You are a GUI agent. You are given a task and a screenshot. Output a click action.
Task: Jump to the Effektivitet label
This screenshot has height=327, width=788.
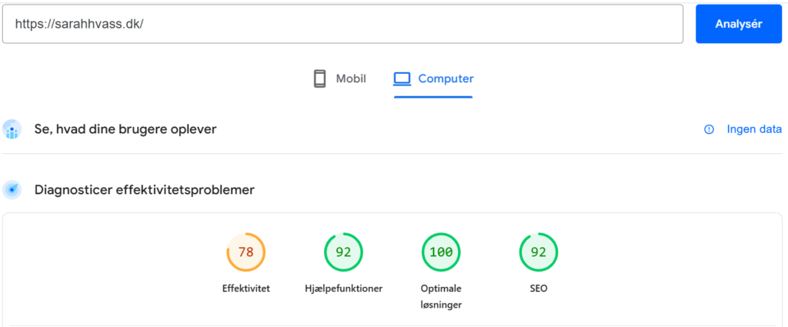(246, 289)
